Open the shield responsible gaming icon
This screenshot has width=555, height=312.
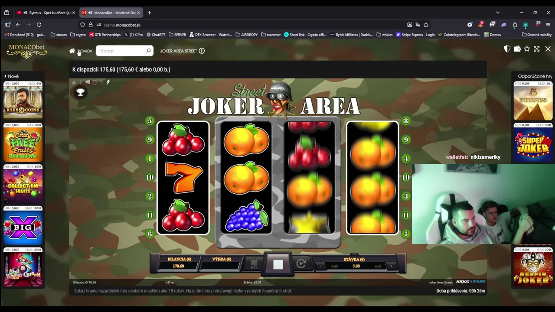pos(507,49)
